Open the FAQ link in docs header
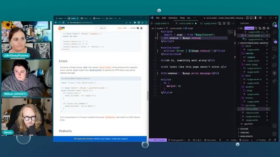Screen dimensions: 280x157 pos(125,28)
